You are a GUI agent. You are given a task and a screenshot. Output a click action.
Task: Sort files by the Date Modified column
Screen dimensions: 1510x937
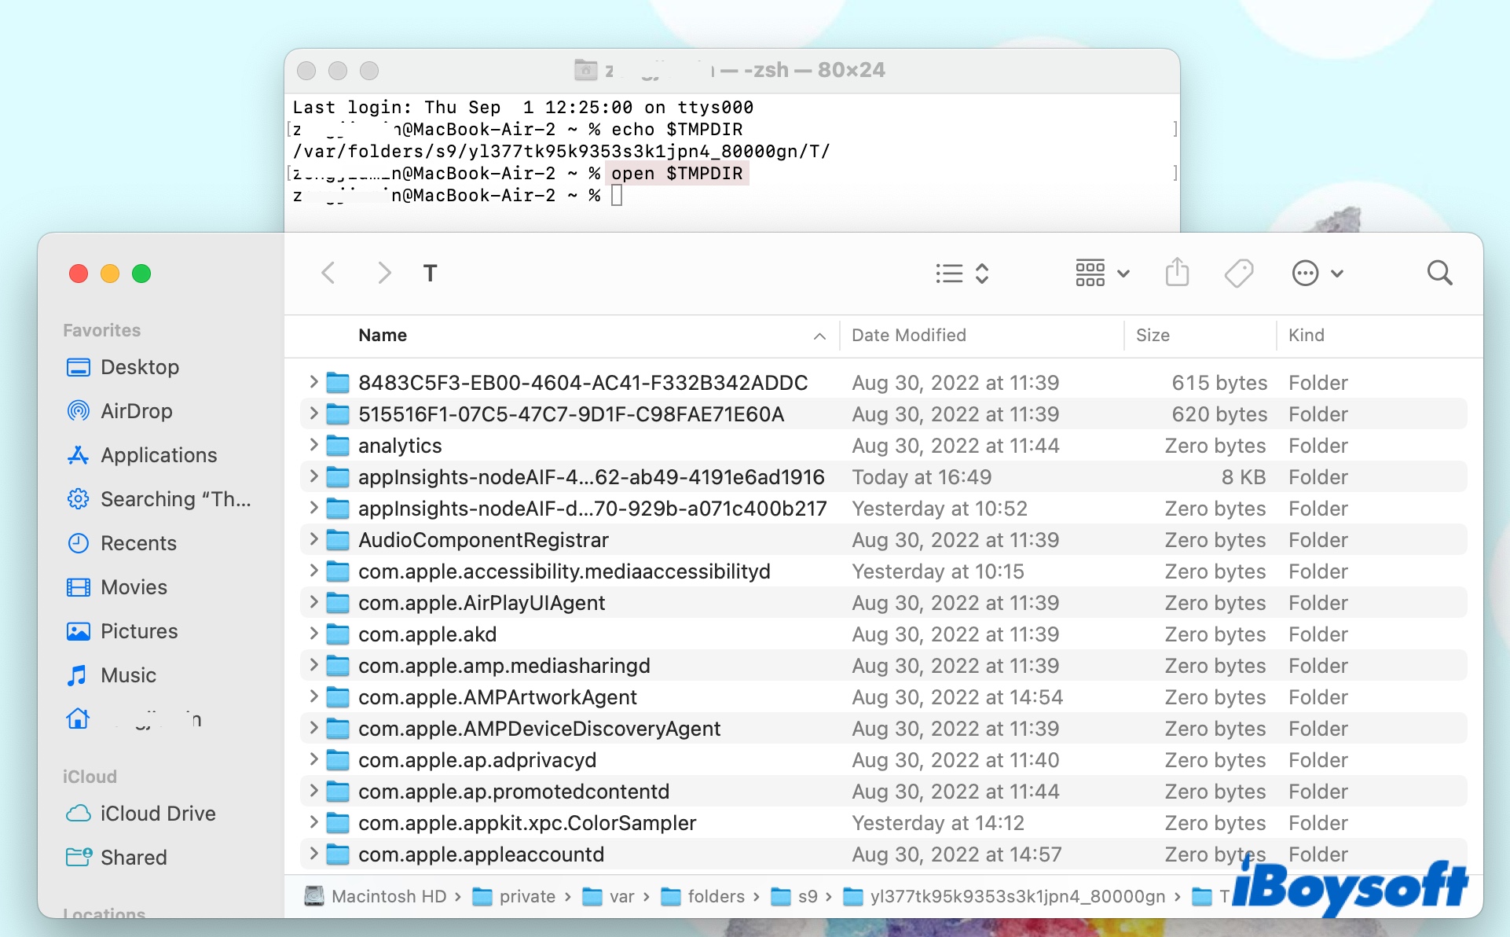tap(908, 335)
